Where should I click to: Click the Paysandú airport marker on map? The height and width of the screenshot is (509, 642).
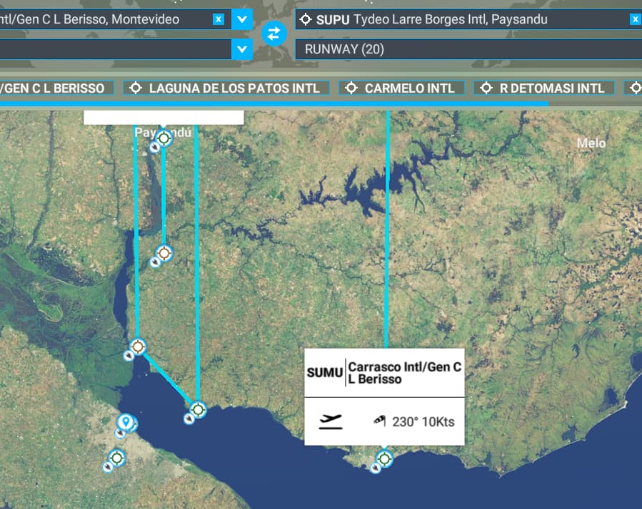point(164,138)
